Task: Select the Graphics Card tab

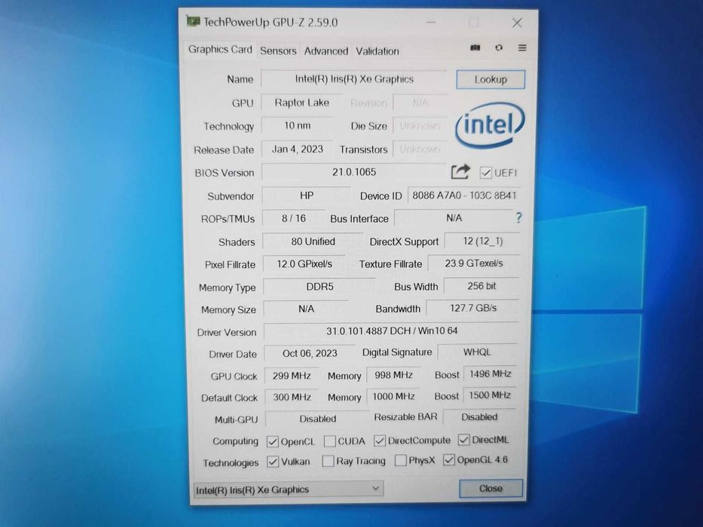Action: tap(220, 49)
